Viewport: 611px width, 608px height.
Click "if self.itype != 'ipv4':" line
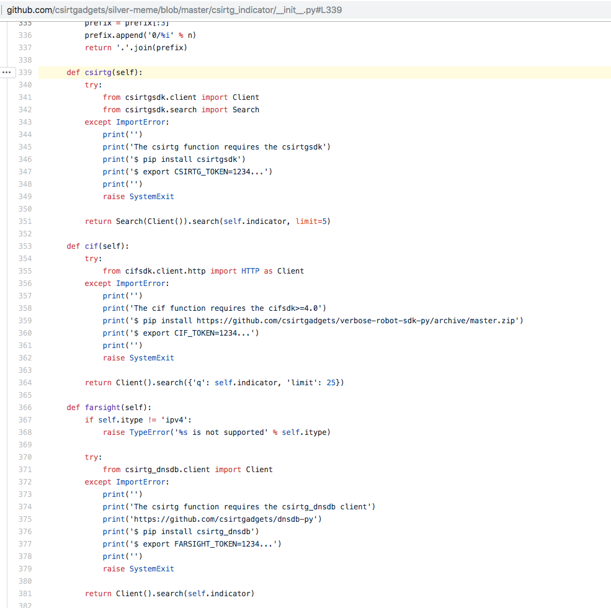138,420
